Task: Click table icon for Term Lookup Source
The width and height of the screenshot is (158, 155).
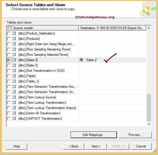Action: tap(14, 97)
